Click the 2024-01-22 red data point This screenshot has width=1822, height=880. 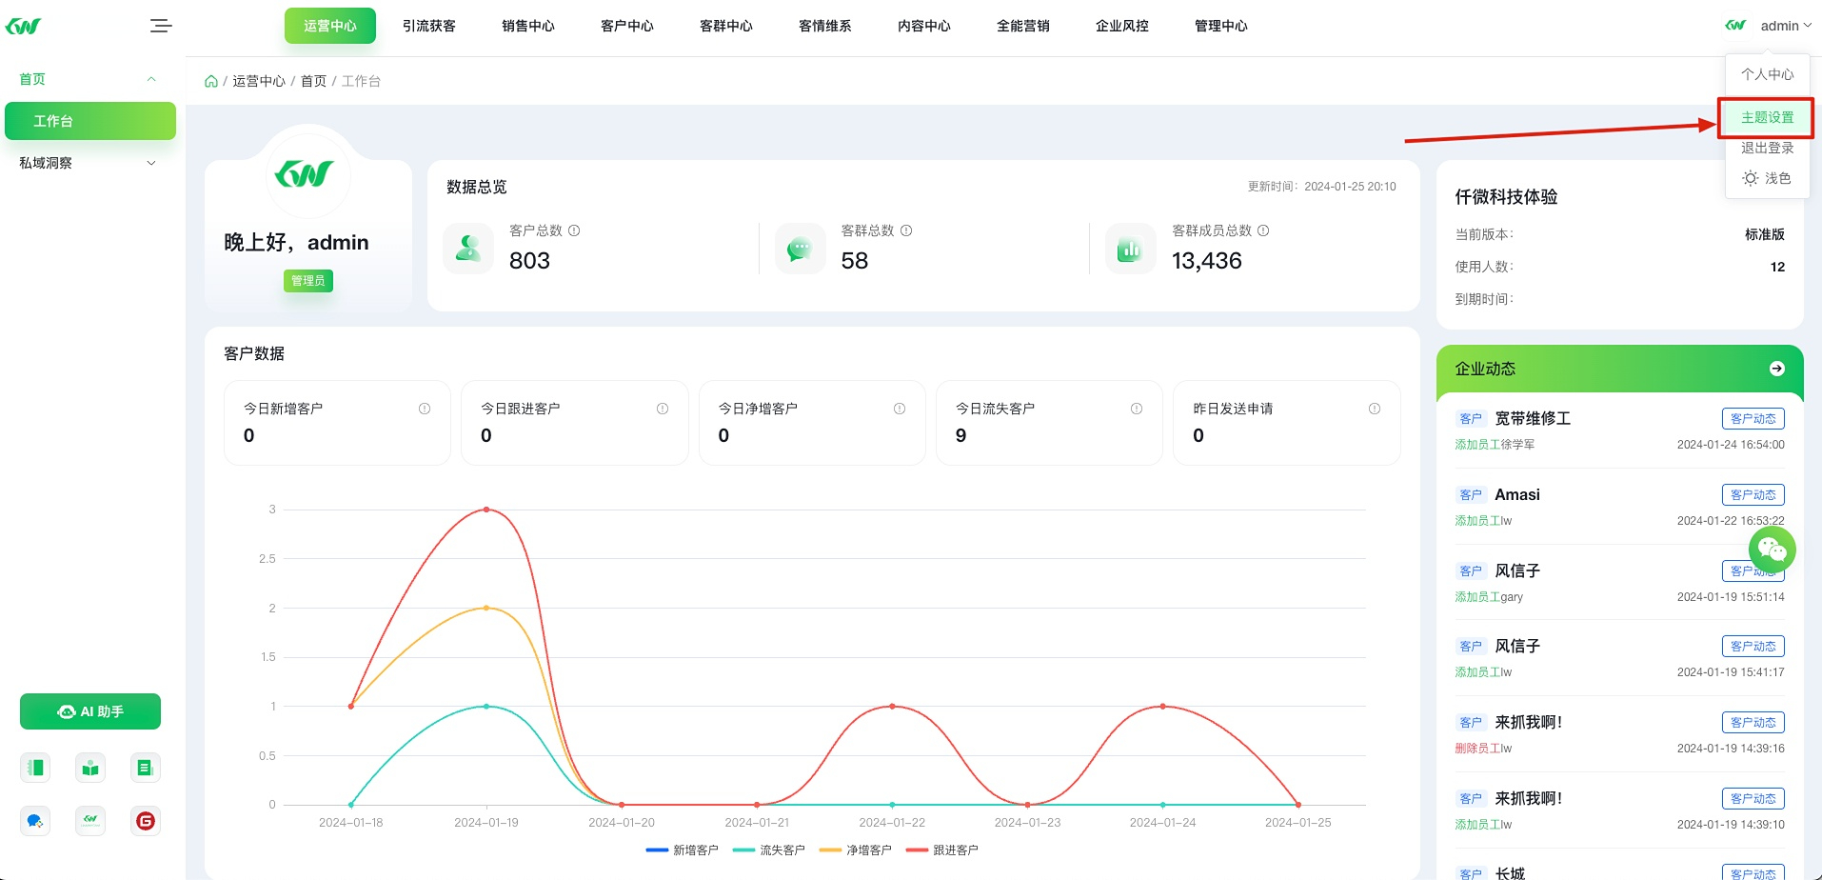[x=892, y=706]
